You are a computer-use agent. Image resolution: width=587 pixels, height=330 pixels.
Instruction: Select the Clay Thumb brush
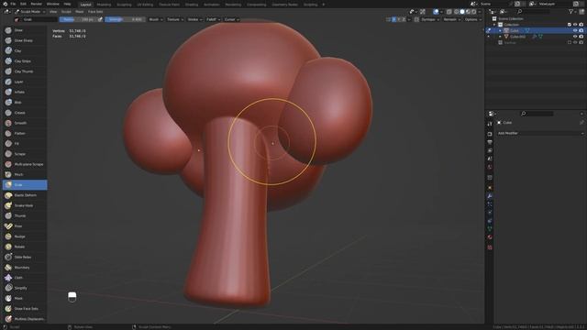[25, 71]
